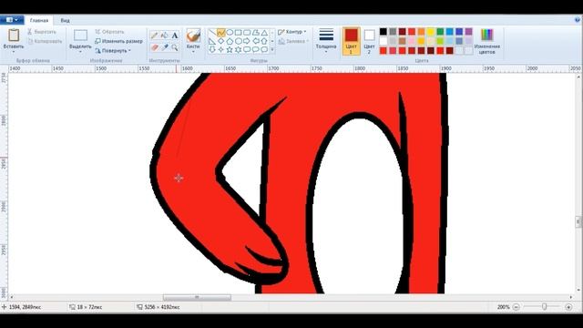583x328 pixels.
Task: Select the Magnifier tool
Action: coord(174,47)
